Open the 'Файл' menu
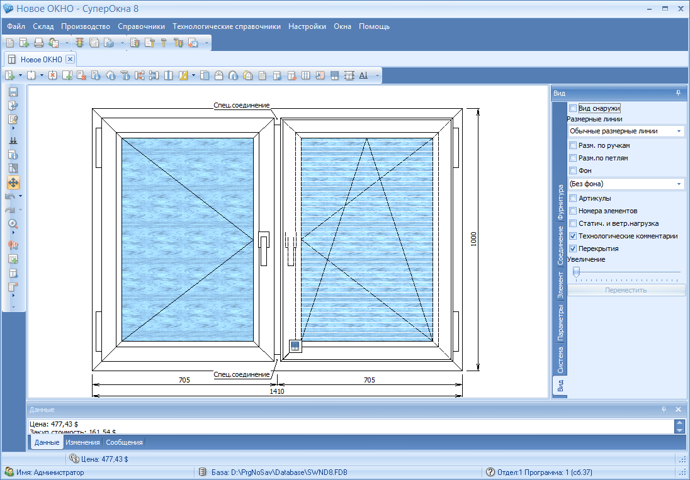This screenshot has height=480, width=690. 16,26
